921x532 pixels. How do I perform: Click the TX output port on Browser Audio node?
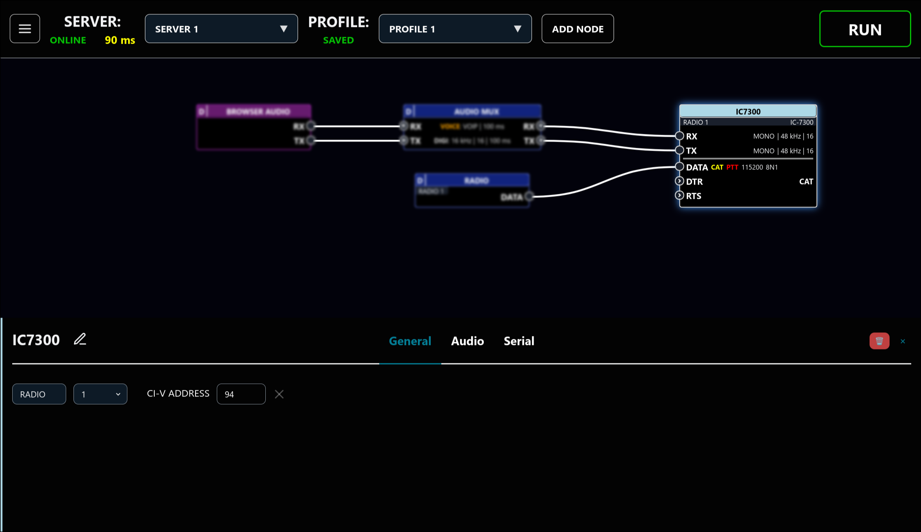point(311,141)
